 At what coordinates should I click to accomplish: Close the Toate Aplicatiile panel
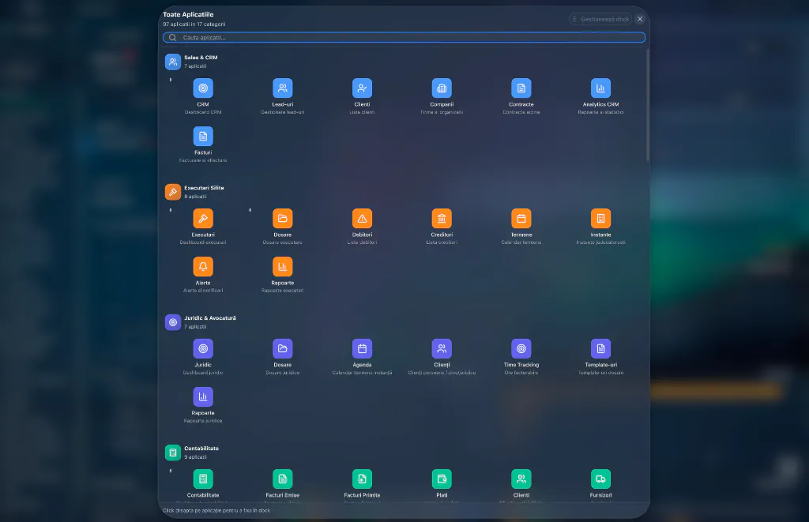coord(640,19)
